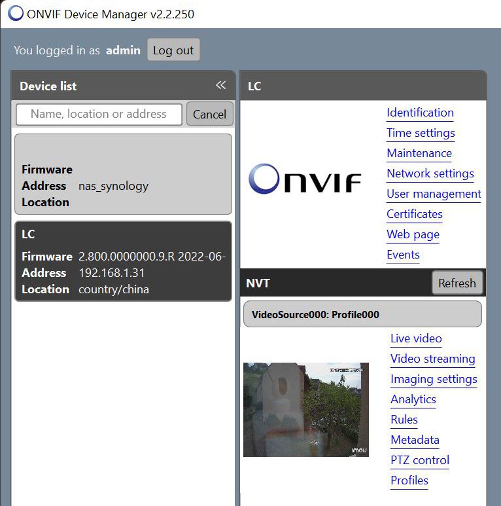Open Live video view

click(416, 339)
